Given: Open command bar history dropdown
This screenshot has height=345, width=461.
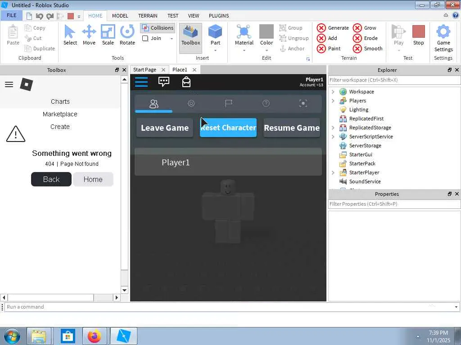Looking at the screenshot, I should click(x=456, y=307).
